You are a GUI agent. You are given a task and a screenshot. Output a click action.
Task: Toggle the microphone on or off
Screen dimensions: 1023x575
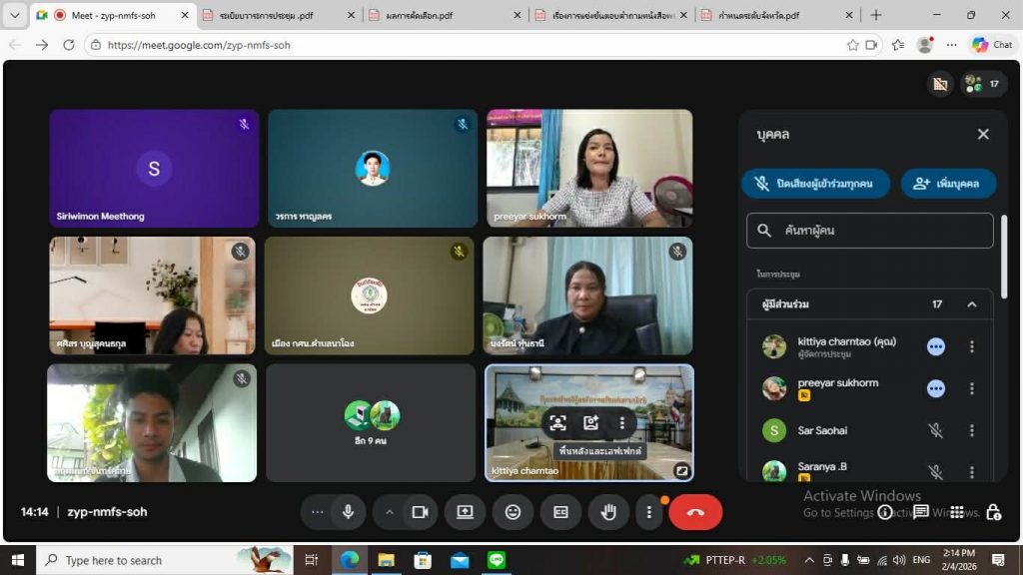pos(348,512)
